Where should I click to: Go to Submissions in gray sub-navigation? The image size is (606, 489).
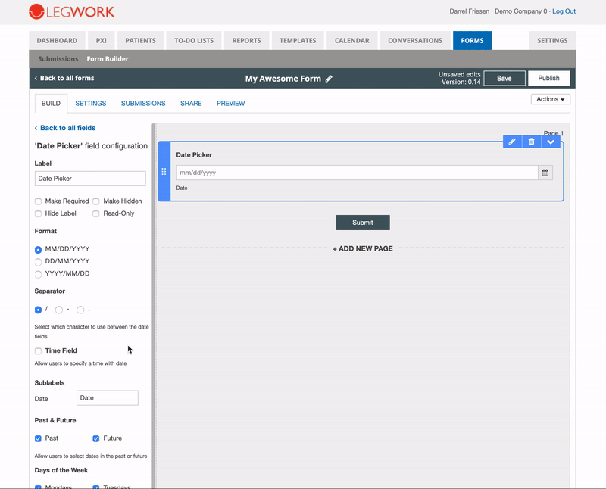point(58,59)
